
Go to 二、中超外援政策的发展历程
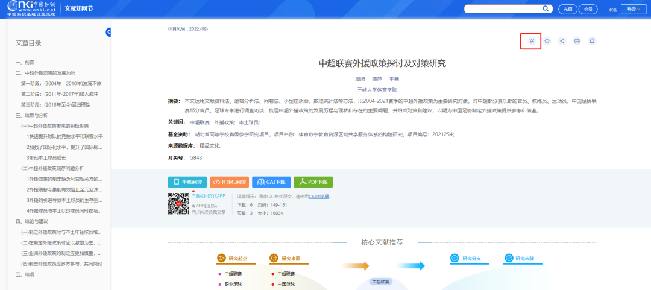[x=46, y=73]
